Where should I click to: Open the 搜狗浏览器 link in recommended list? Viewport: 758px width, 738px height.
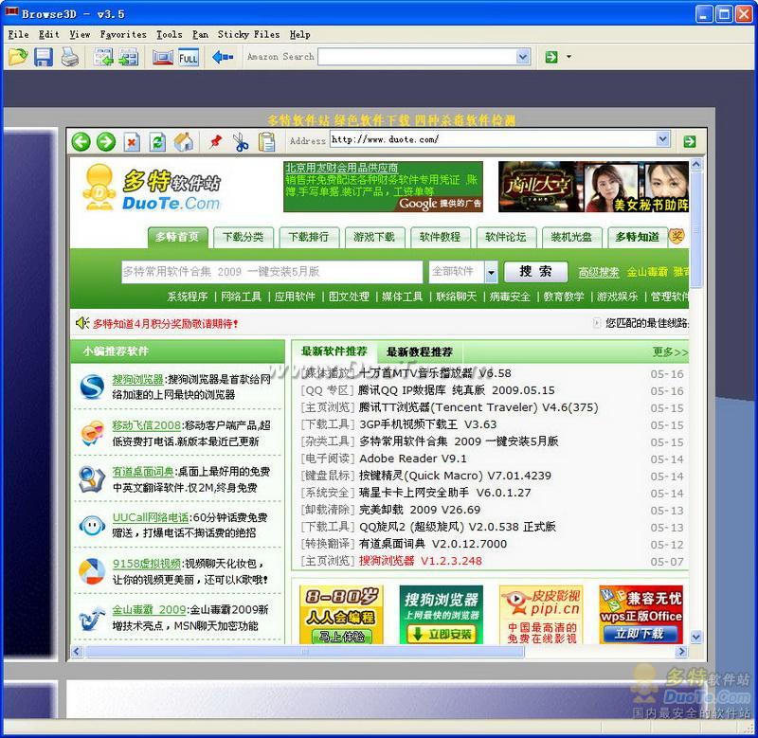tap(137, 379)
